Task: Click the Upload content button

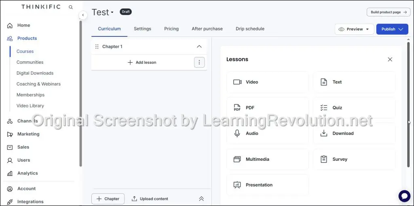Action: pyautogui.click(x=150, y=199)
